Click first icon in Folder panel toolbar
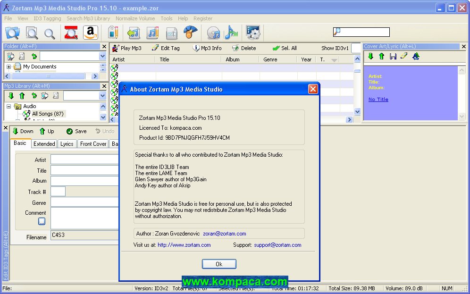470x294 pixels. [x=11, y=56]
